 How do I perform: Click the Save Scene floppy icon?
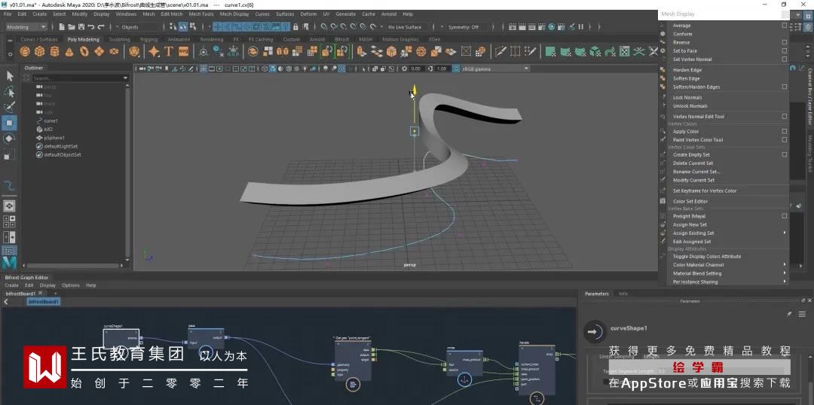point(81,27)
